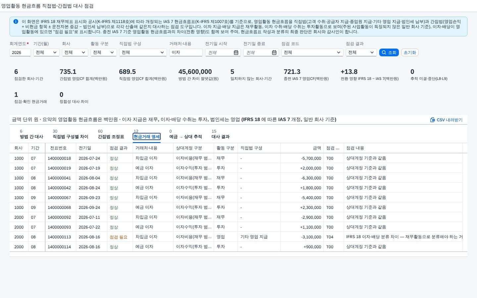Select document number 1400000018
Screen dimensions: 477x298
click(59, 158)
